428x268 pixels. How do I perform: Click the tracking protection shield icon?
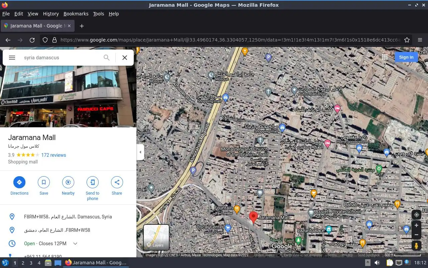(45, 40)
